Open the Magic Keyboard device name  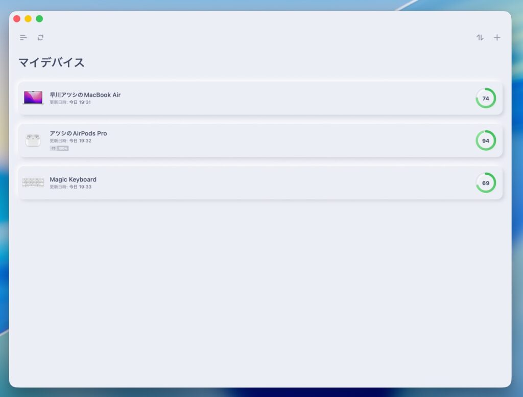pos(73,179)
